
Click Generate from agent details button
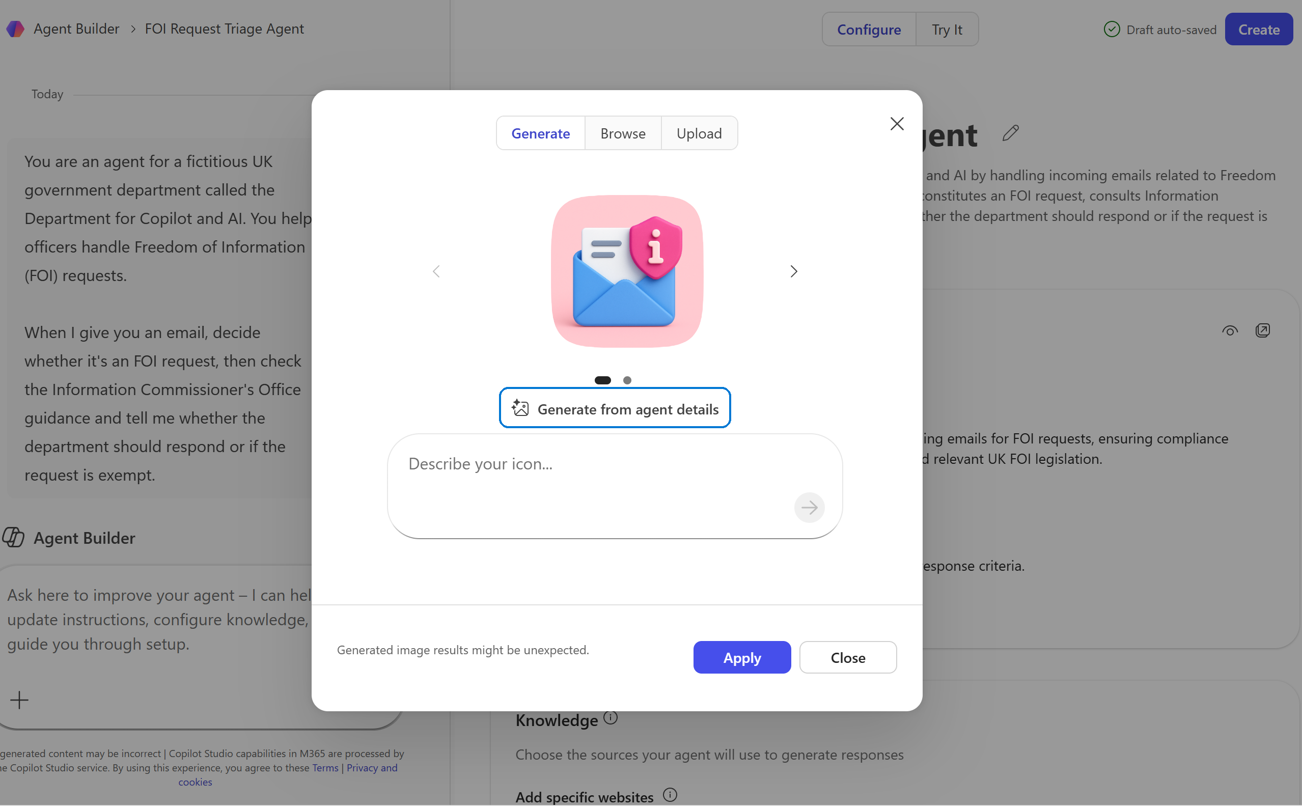coord(615,408)
